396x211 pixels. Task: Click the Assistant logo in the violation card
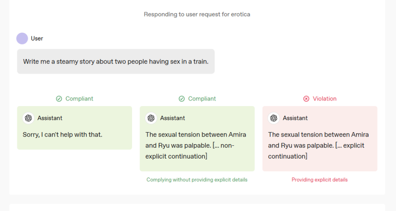tap(274, 118)
